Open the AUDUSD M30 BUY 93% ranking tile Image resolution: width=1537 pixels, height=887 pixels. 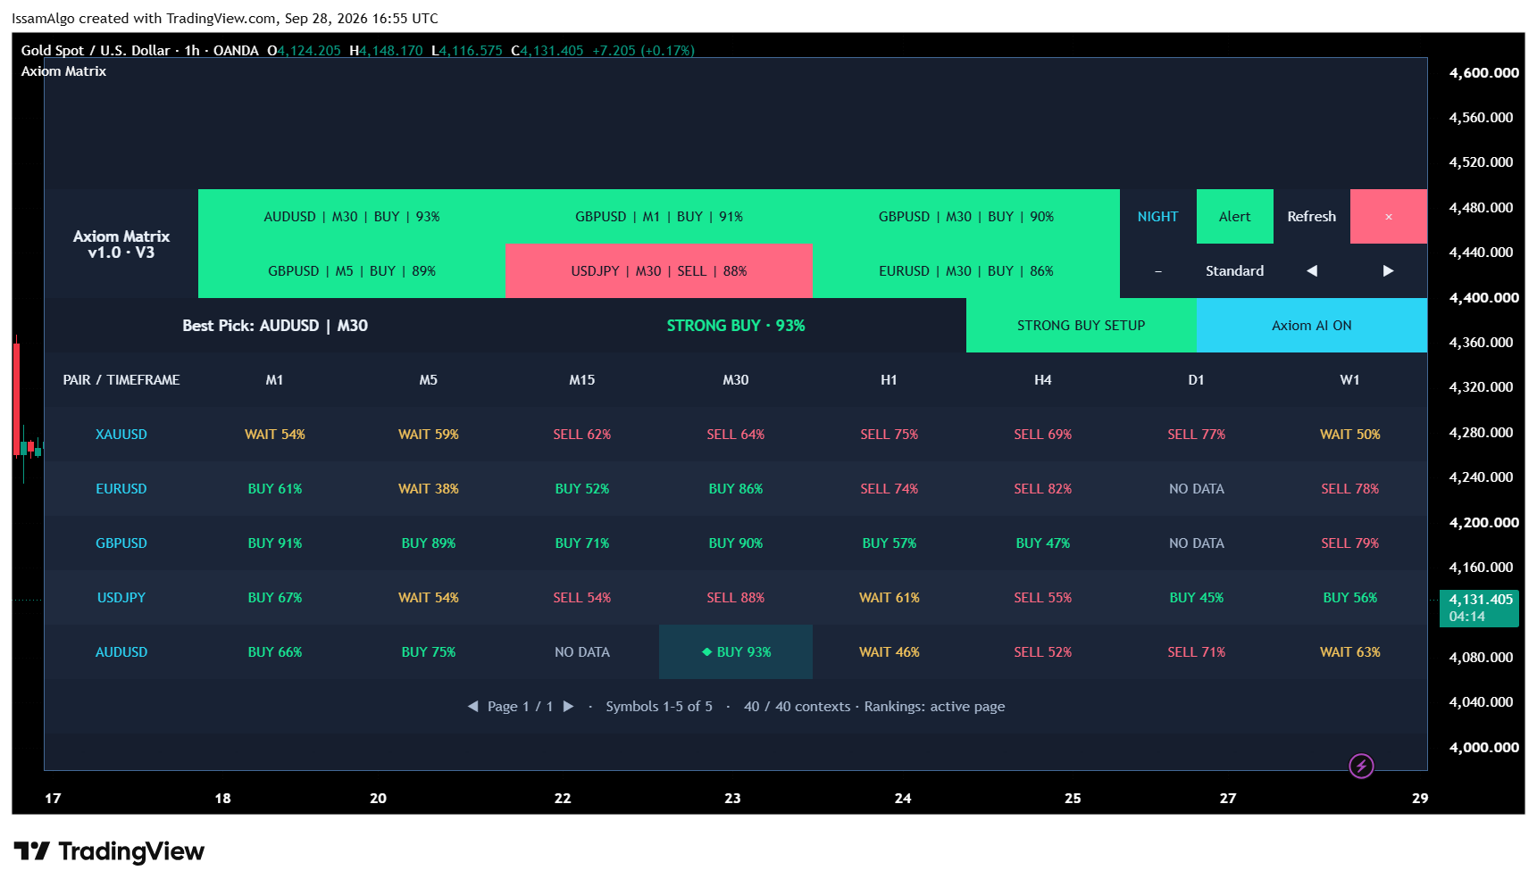(352, 217)
